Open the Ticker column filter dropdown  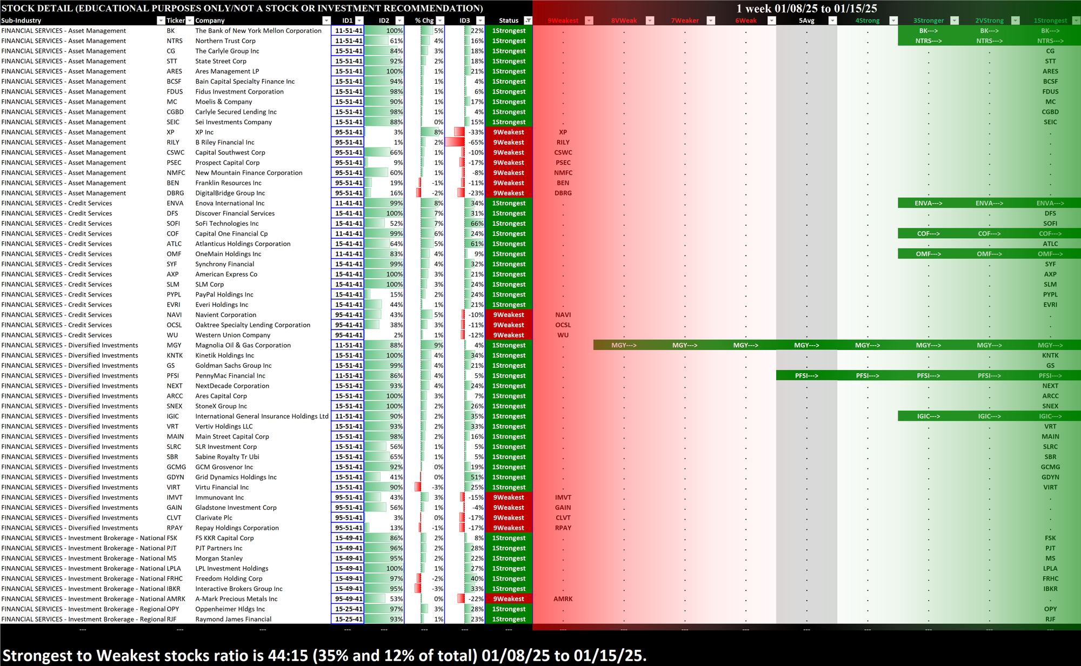tap(190, 21)
